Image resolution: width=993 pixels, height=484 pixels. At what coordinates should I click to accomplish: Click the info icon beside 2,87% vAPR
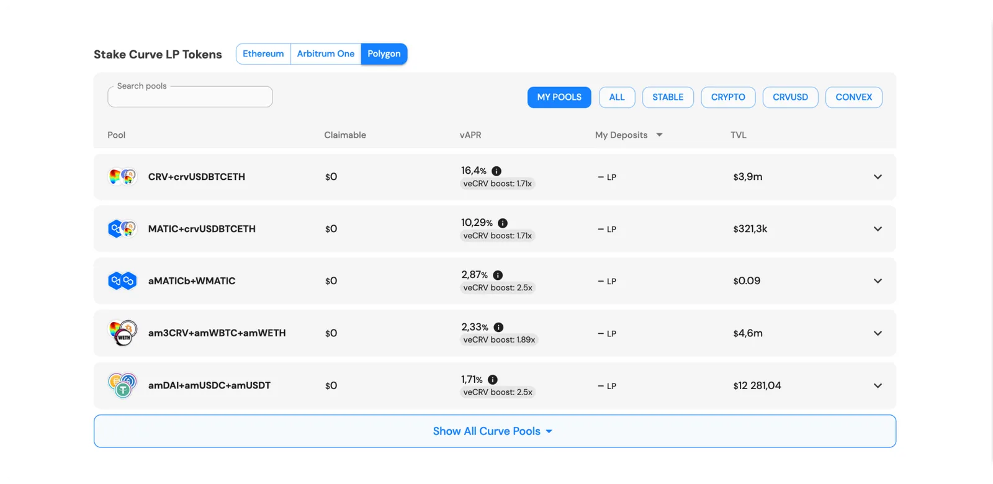(498, 275)
